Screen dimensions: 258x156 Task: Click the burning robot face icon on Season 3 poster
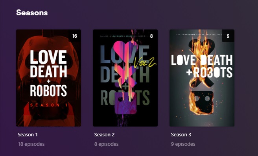[x=202, y=102]
